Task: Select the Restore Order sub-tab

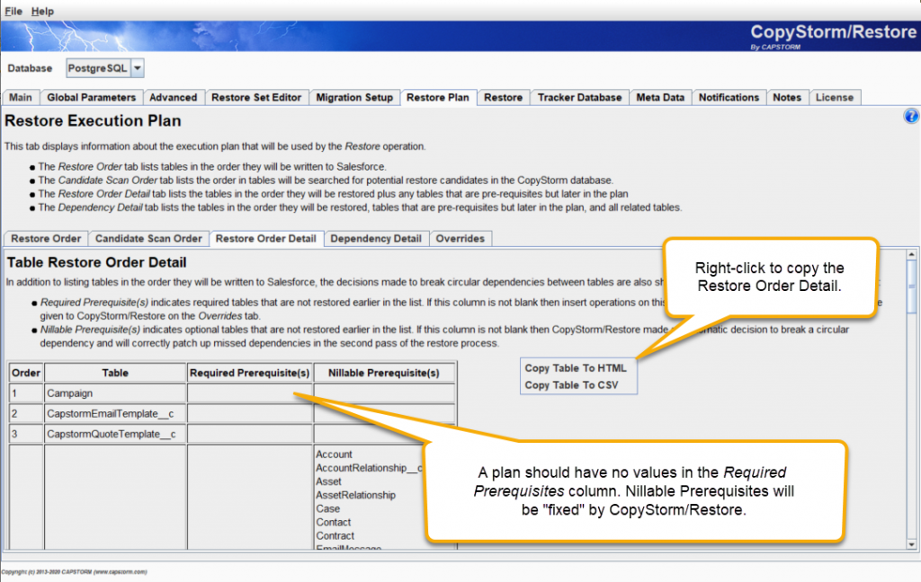Action: (46, 239)
